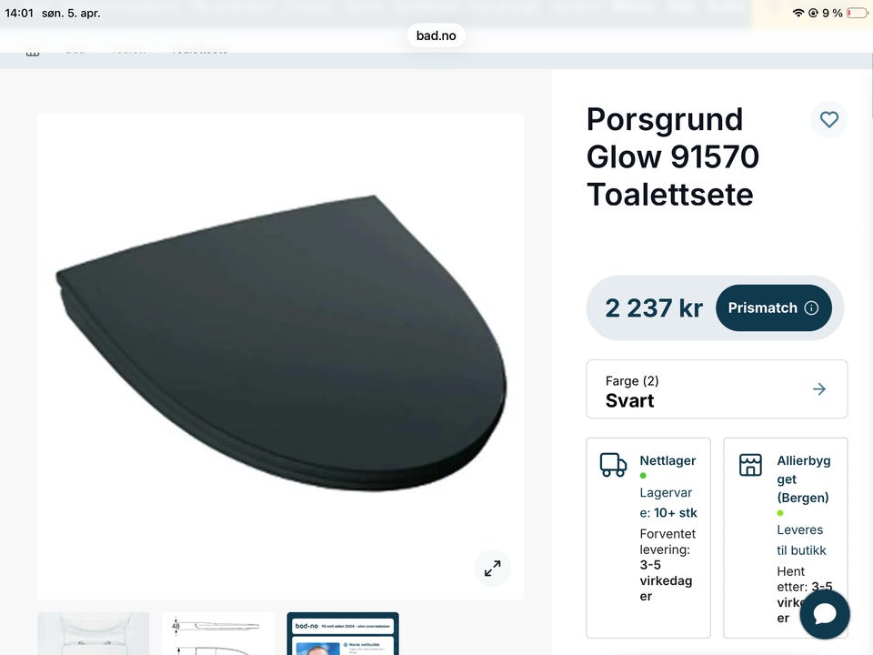The image size is (873, 655).
Task: Tap the battery indicator icon
Action: [x=857, y=13]
